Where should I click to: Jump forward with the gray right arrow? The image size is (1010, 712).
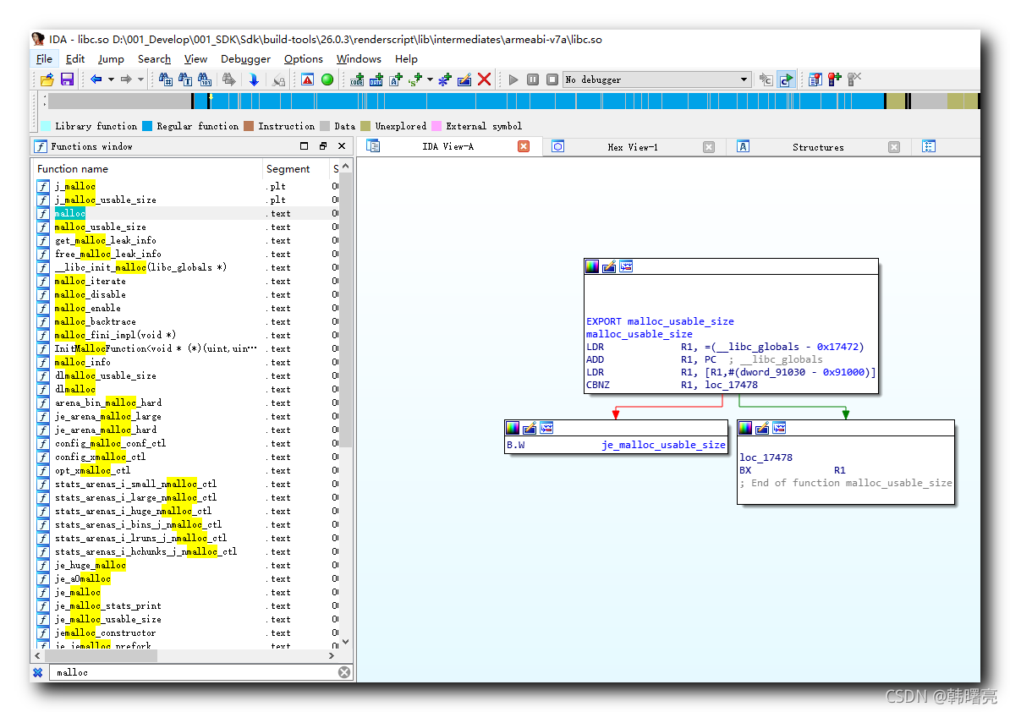126,79
